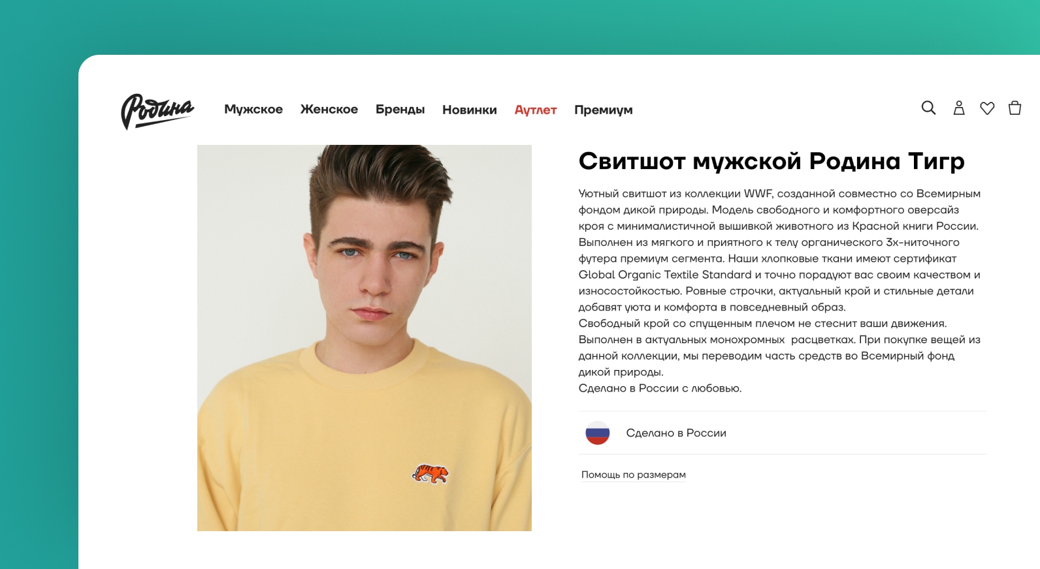Viewport: 1040px width, 569px height.
Task: Go to the Бренды menu item
Action: 400,110
